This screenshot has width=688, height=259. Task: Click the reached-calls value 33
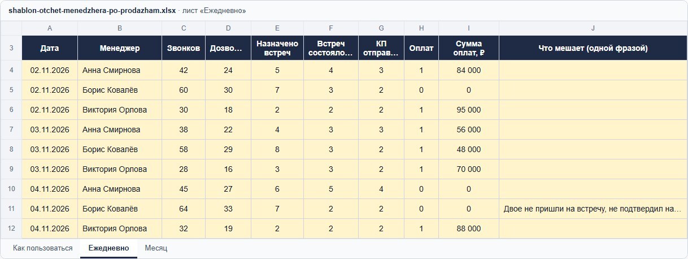click(228, 209)
